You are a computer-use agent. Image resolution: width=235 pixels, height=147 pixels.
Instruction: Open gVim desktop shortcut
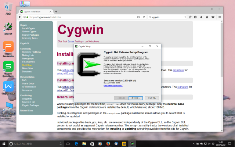tap(8, 29)
